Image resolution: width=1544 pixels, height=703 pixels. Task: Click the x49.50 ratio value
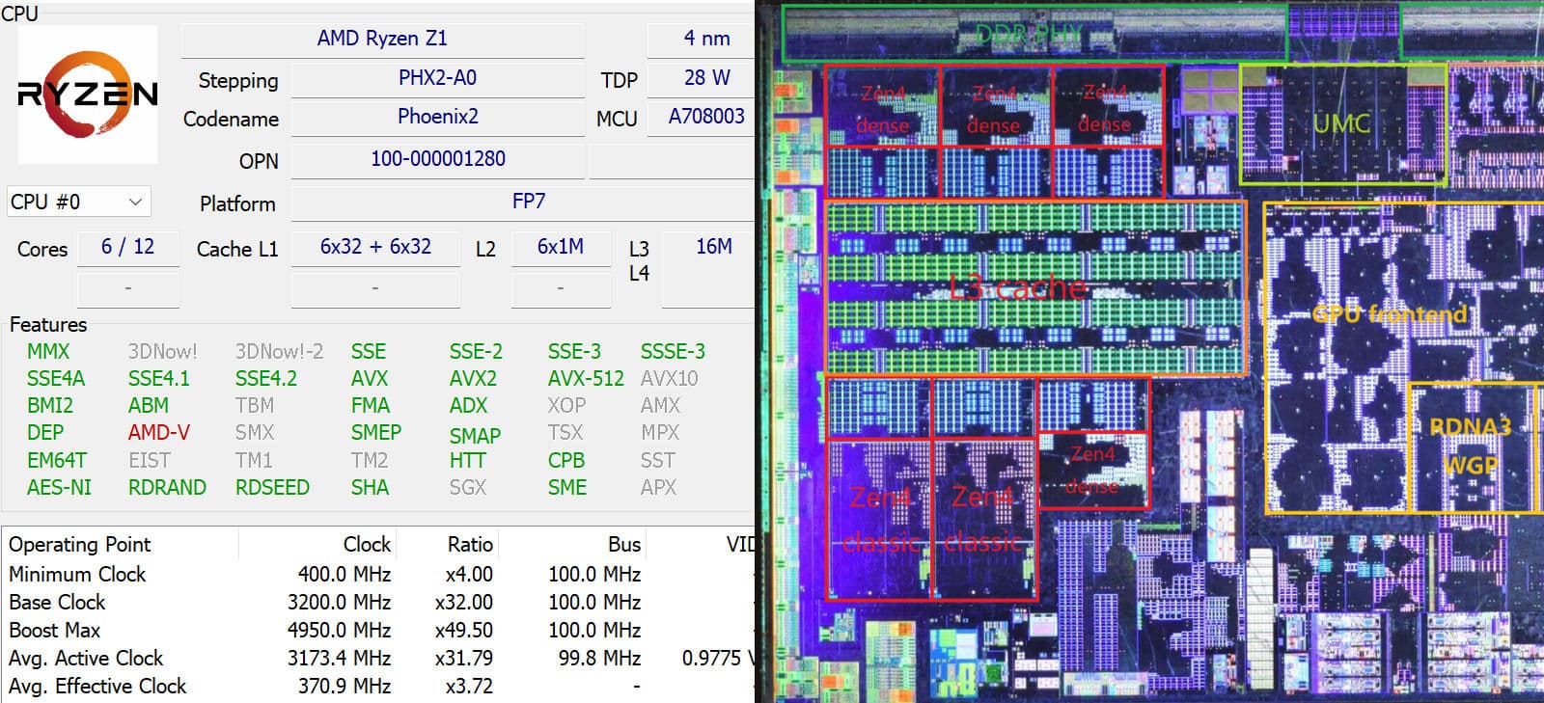point(464,631)
